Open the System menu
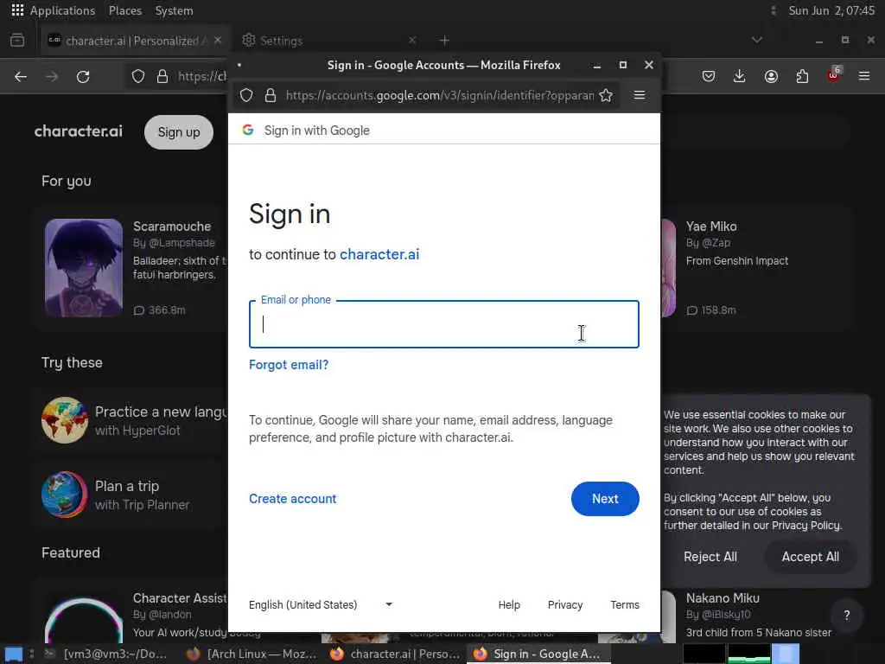This screenshot has height=664, width=885. tap(174, 10)
